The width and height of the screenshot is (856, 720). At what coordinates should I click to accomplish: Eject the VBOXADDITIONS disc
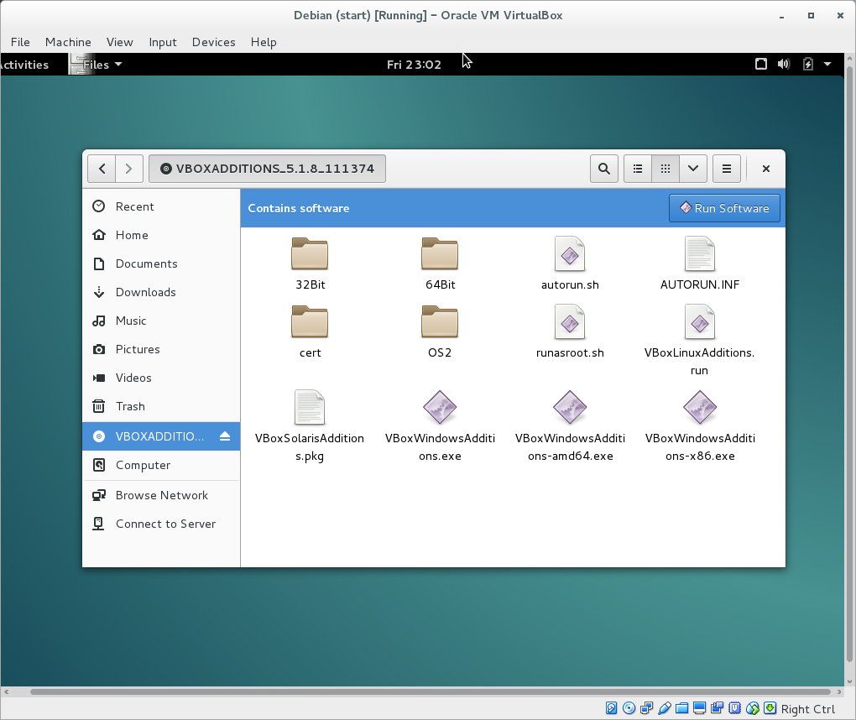pyautogui.click(x=225, y=436)
